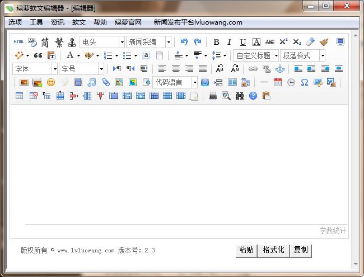Open the 工具 menu
The width and height of the screenshot is (364, 277).
36,22
